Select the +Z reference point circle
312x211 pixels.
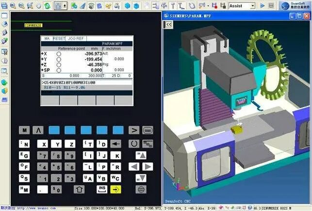[x=59, y=65]
